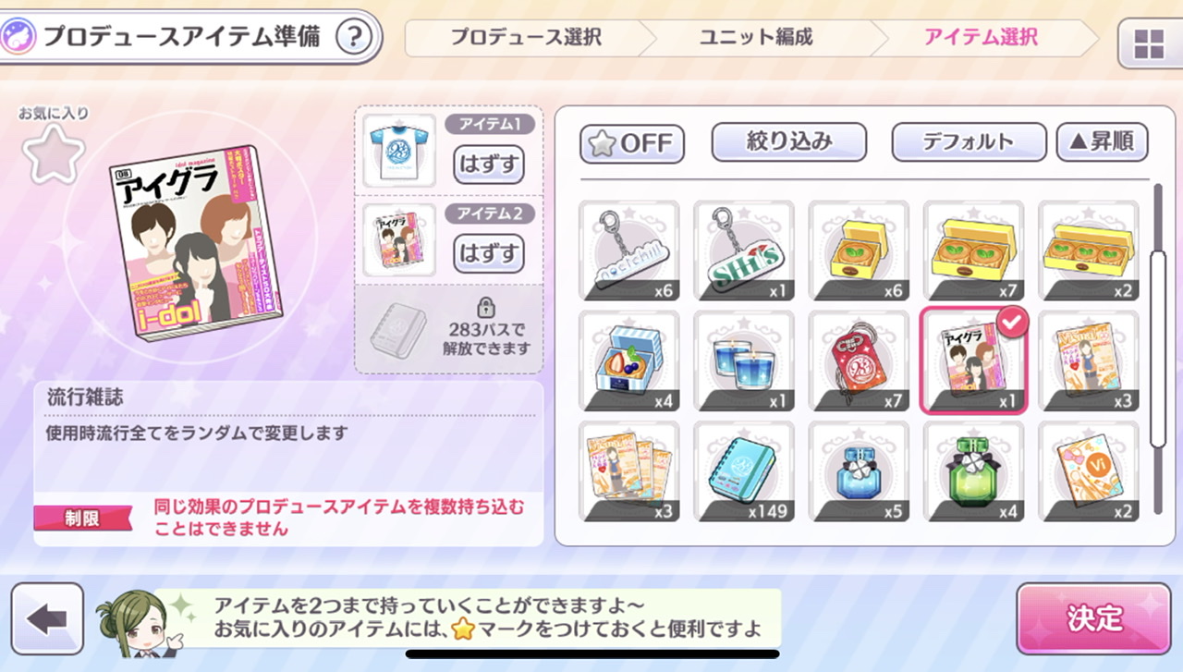Remove アイテム1 with はずす button

tap(489, 165)
